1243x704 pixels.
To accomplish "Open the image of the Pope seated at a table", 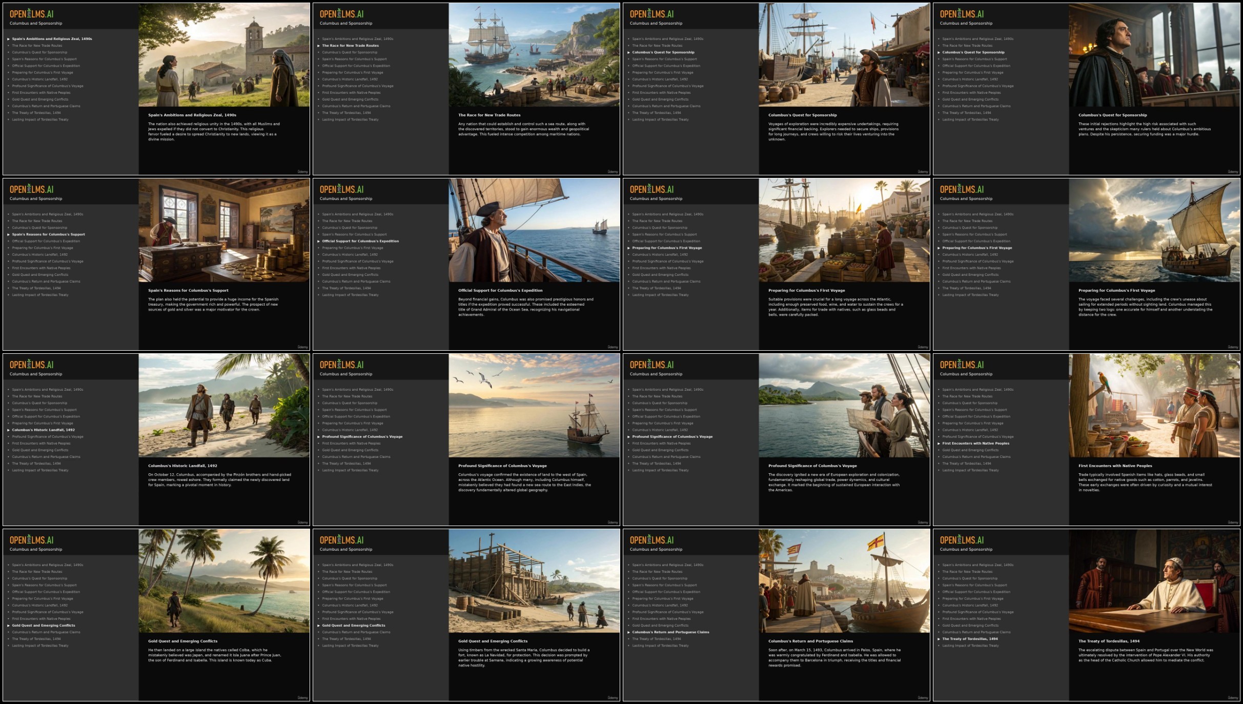I will pos(1154,581).
